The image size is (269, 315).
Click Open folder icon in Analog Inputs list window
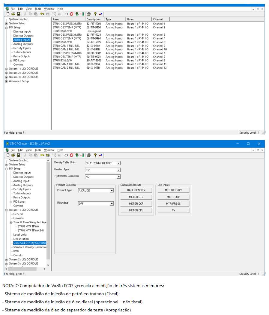[13, 14]
